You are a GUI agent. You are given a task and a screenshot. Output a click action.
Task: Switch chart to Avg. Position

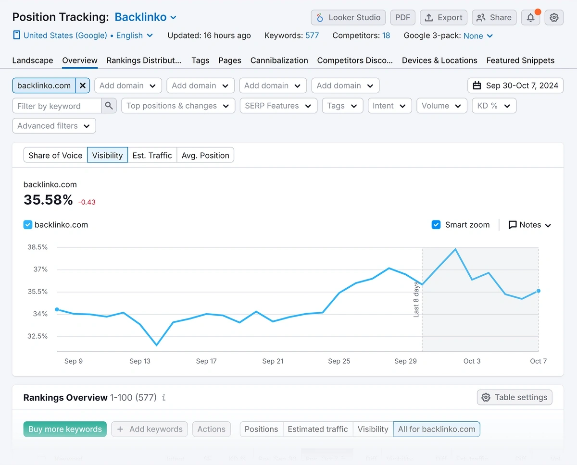pyautogui.click(x=205, y=155)
